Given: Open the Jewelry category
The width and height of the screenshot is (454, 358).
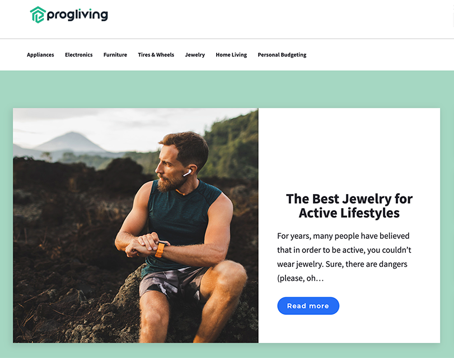Looking at the screenshot, I should pyautogui.click(x=195, y=55).
